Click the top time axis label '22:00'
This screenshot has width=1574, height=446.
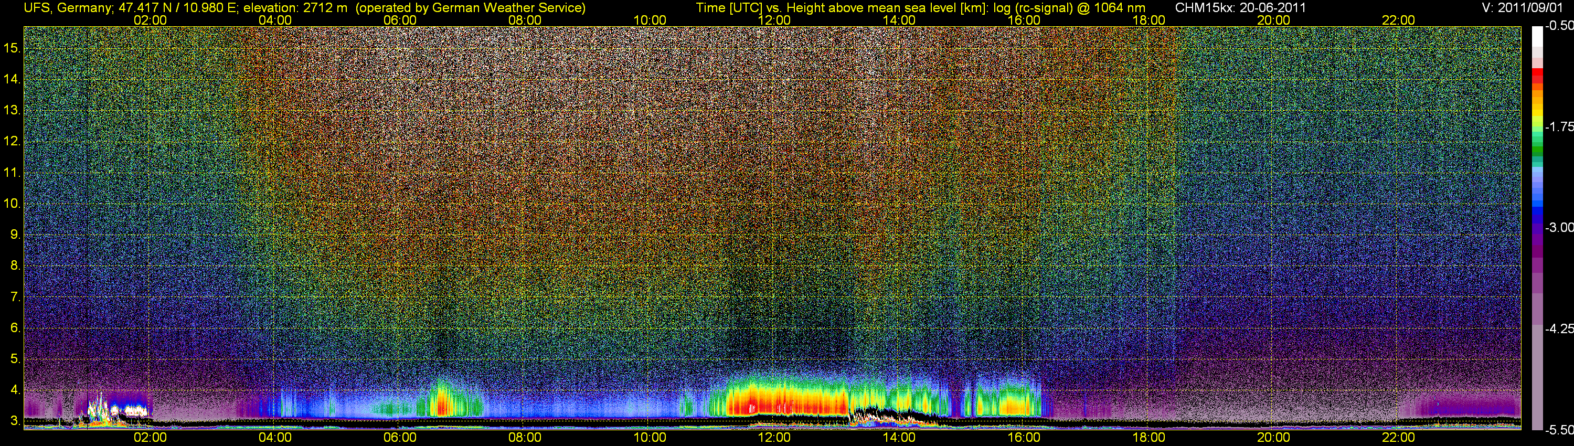[1399, 20]
